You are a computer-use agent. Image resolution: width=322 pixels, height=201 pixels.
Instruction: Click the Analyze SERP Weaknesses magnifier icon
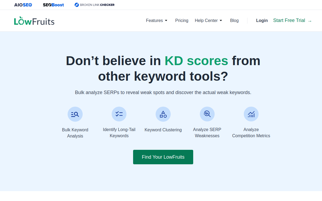(207, 114)
